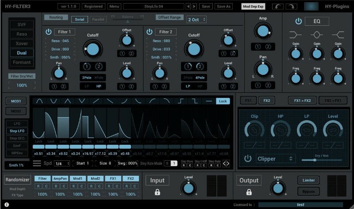This screenshot has width=354, height=209.
Task: Open the Offset Range 2 Oct dropdown
Action: coord(199,19)
